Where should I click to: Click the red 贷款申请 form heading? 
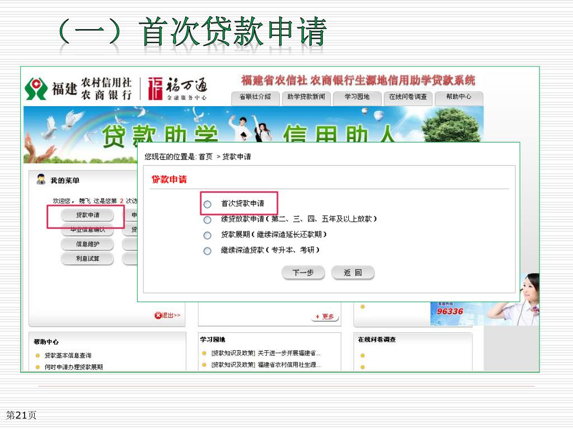pyautogui.click(x=169, y=179)
